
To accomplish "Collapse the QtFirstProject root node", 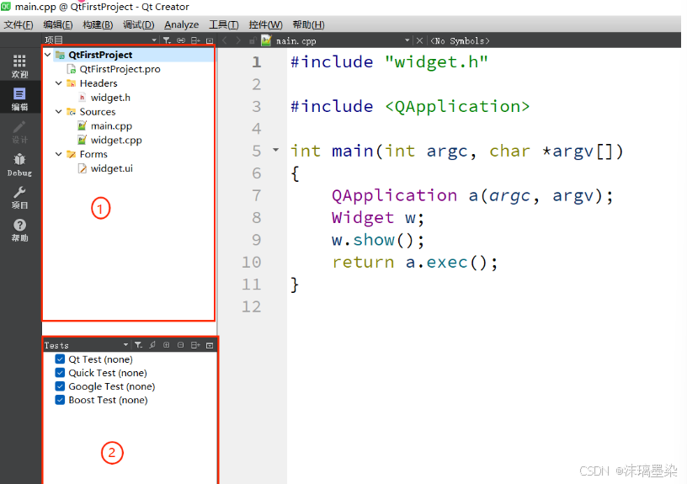I will point(48,55).
